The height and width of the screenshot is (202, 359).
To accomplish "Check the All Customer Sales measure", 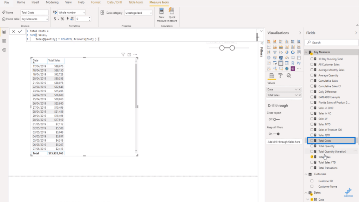I will 312,65.
